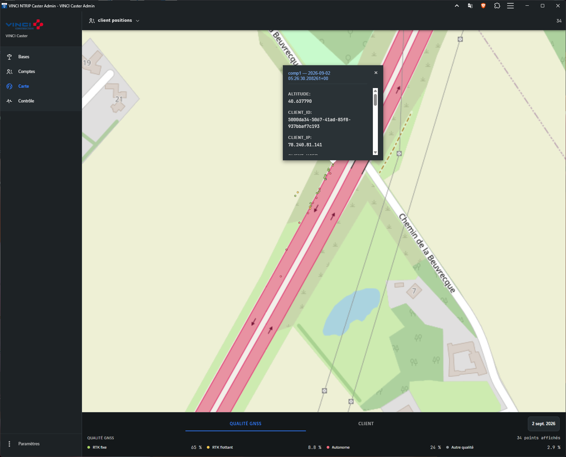Image resolution: width=566 pixels, height=457 pixels.
Task: Click the RTK flottant legend label
Action: click(223, 447)
